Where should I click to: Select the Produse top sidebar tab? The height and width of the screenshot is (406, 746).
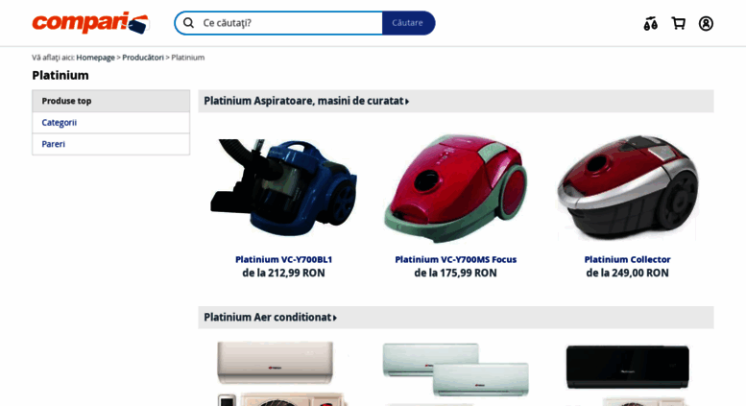click(x=110, y=101)
